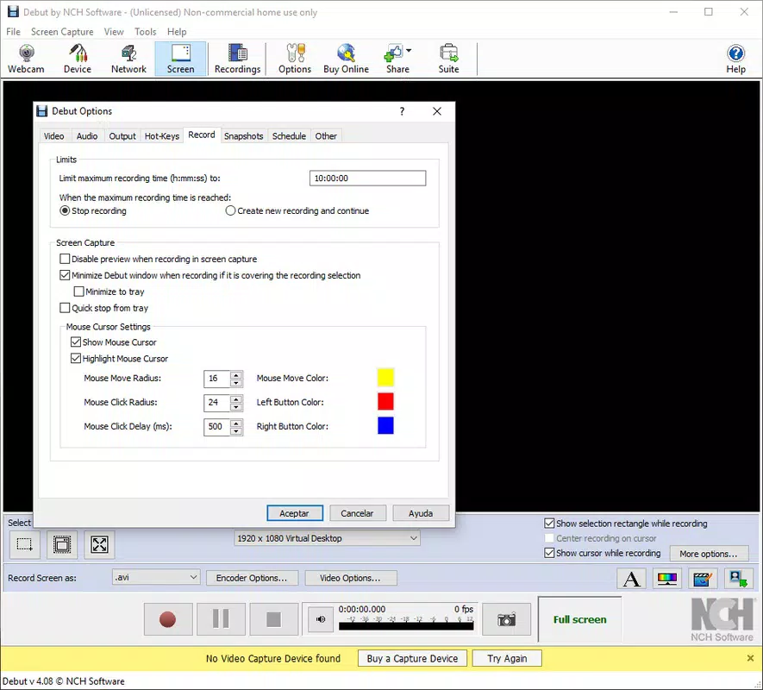Viewport: 763px width, 690px height.
Task: Click the speaker audio icon
Action: coord(321,619)
